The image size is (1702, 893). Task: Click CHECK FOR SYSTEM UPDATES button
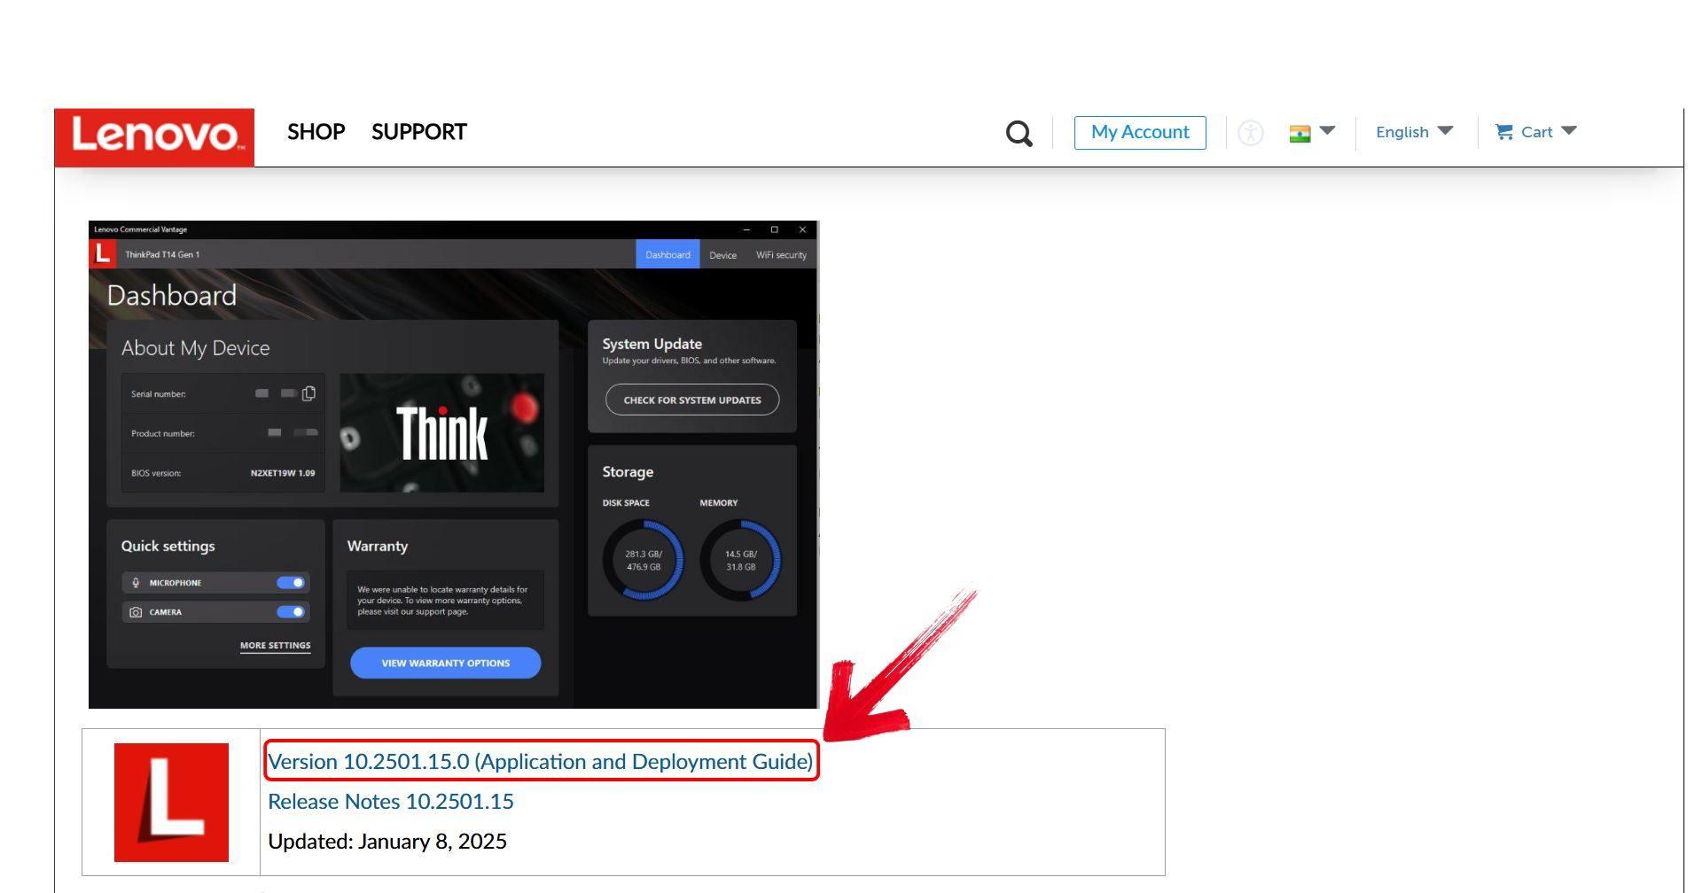coord(692,400)
